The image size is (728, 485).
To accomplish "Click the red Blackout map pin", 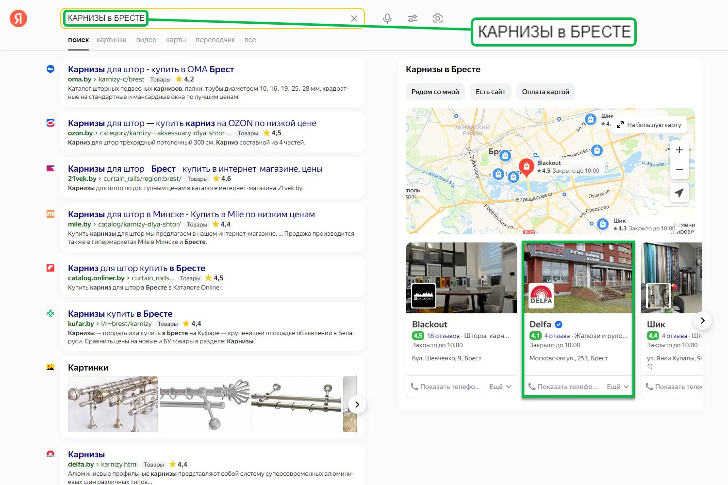I will pyautogui.click(x=526, y=167).
